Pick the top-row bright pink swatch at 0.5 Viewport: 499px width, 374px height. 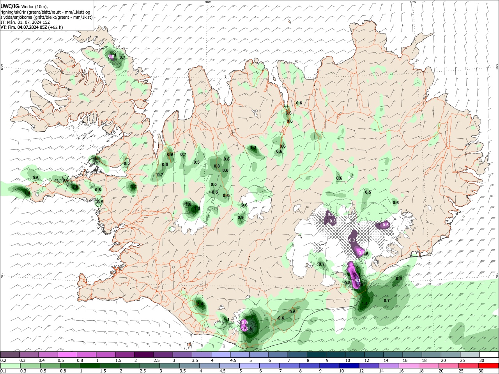point(67,355)
